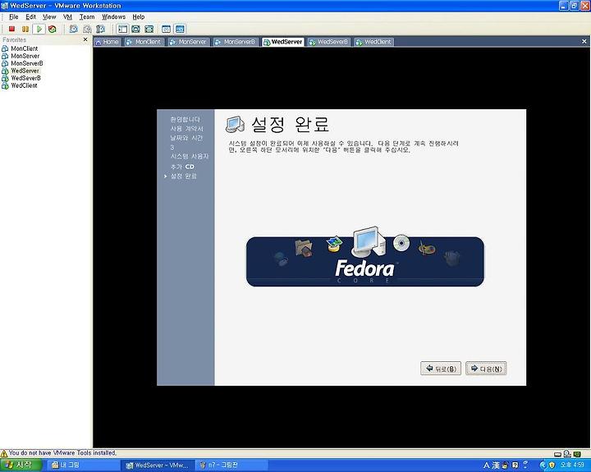This screenshot has width=591, height=472.
Task: Switch to the Home tab
Action: 107,42
